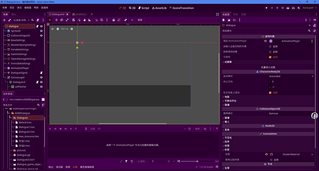Open the Script workspace

144,8
